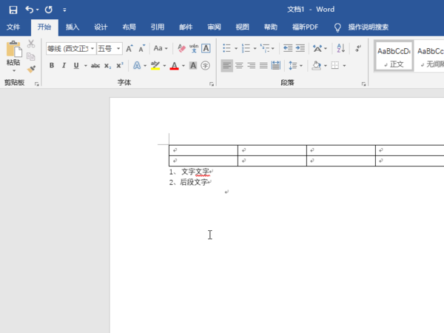
Task: Apply distributed alignment
Action: [x=276, y=66]
